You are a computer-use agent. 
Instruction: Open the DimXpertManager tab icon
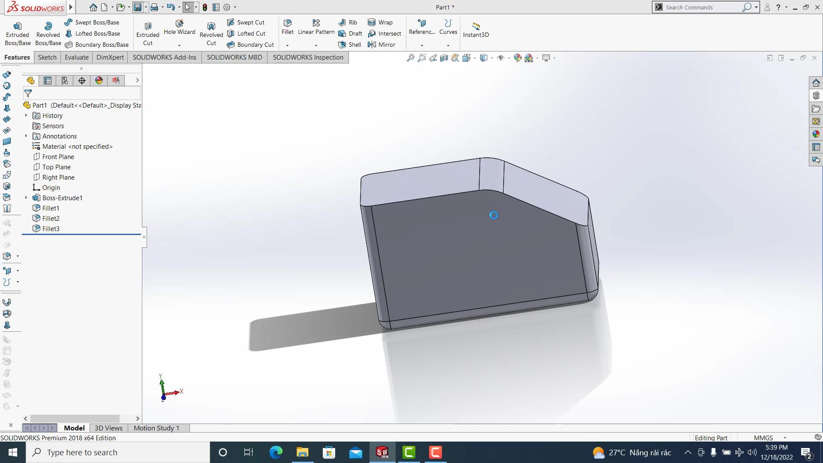coord(82,81)
